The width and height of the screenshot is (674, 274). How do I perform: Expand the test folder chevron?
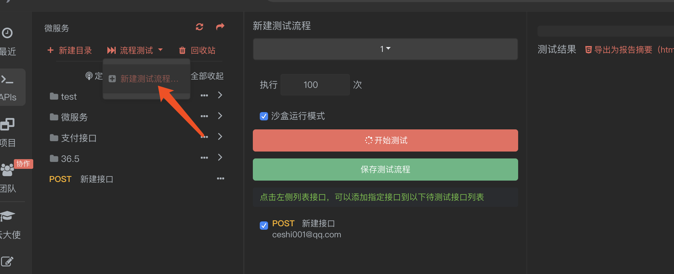[x=220, y=95]
